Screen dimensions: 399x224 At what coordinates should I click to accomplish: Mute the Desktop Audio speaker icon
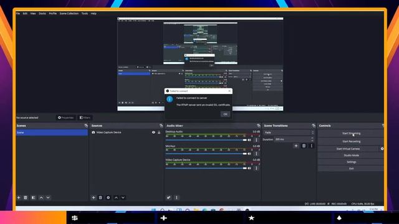coord(249,140)
